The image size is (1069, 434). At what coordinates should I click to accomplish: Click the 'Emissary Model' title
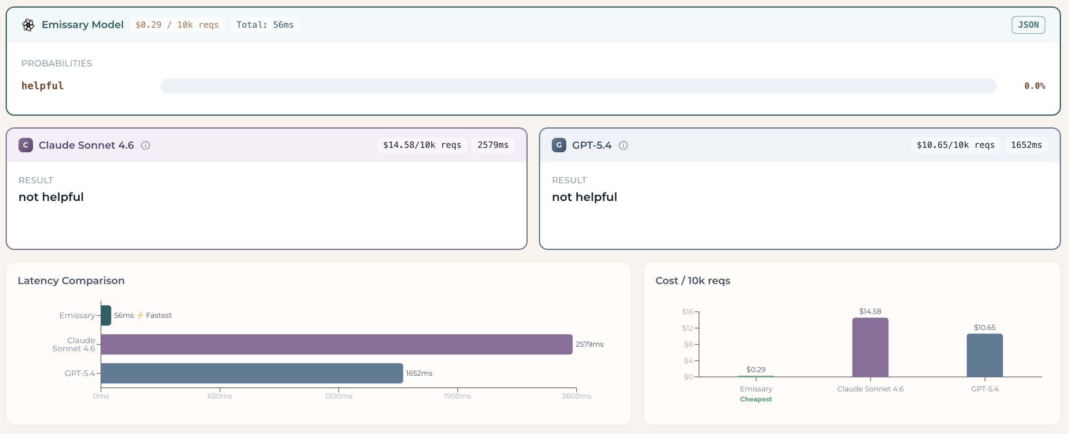point(82,25)
